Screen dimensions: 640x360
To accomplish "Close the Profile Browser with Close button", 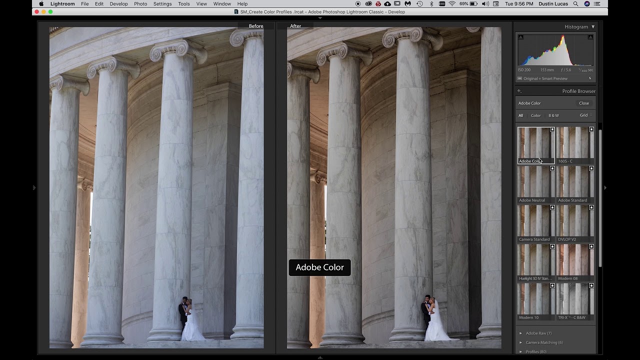I will pyautogui.click(x=584, y=103).
